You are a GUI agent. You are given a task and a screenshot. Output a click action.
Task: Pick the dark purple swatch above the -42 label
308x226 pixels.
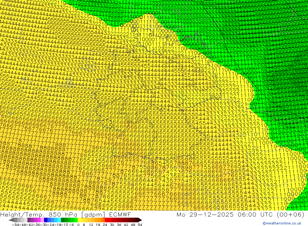pos(29,220)
